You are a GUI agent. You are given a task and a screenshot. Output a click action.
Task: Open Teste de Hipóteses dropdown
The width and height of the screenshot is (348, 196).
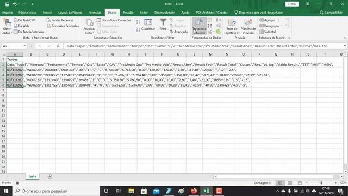tap(232, 27)
